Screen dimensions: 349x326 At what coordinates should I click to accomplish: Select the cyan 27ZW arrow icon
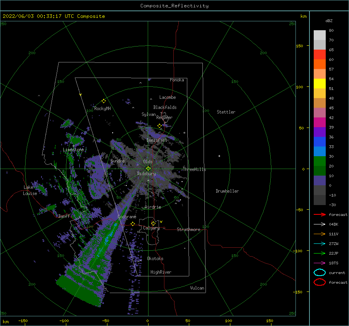(320, 243)
